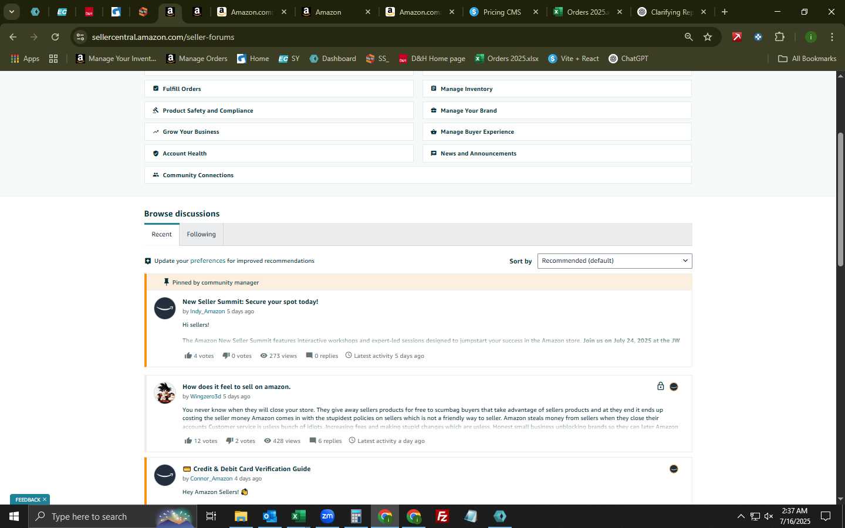Open D&H Home page bookmark
The image size is (845, 528).
tap(432, 59)
